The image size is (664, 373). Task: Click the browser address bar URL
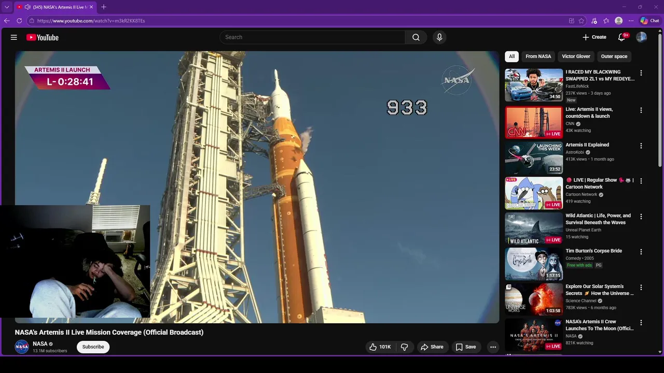pos(91,21)
